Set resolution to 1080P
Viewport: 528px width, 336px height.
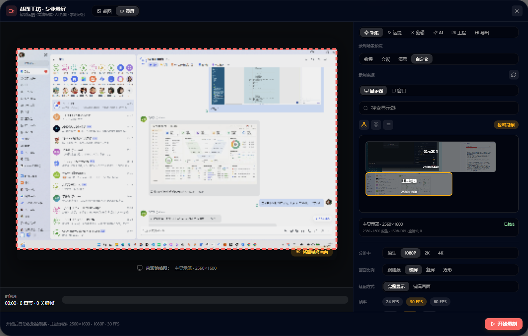pyautogui.click(x=410, y=253)
